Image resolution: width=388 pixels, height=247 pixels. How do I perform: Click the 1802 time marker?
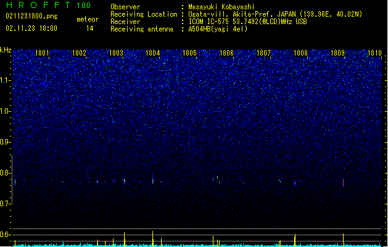[x=79, y=52]
